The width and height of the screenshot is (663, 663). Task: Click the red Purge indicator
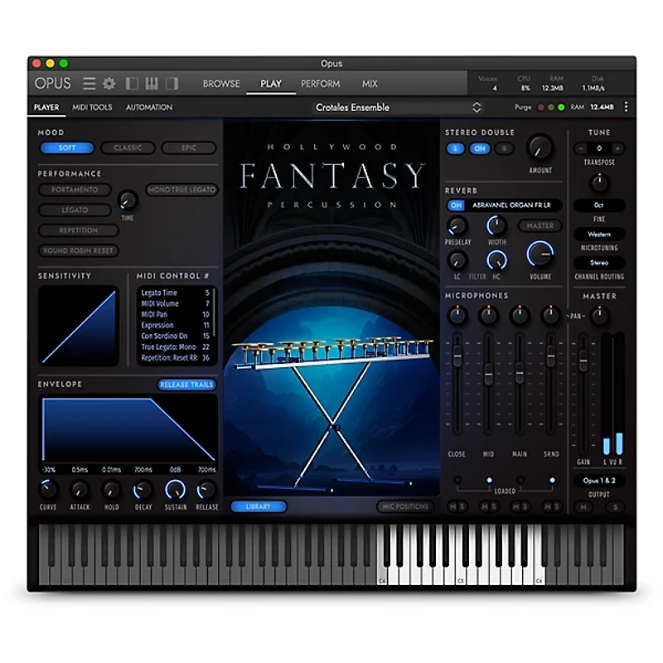click(x=540, y=108)
